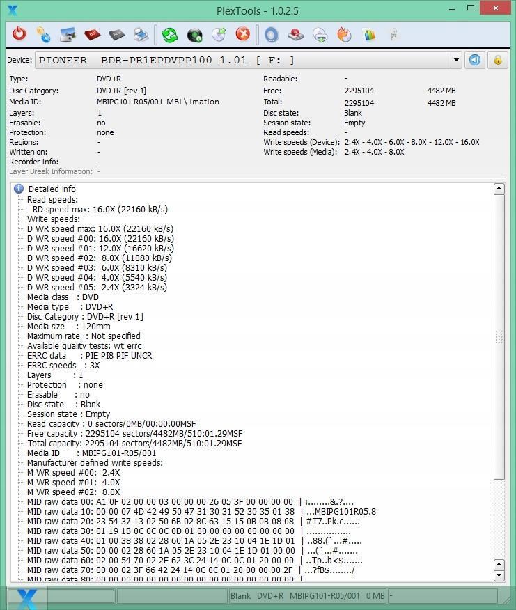Click the red disc drive icon
516x610 pixels.
pos(296,35)
